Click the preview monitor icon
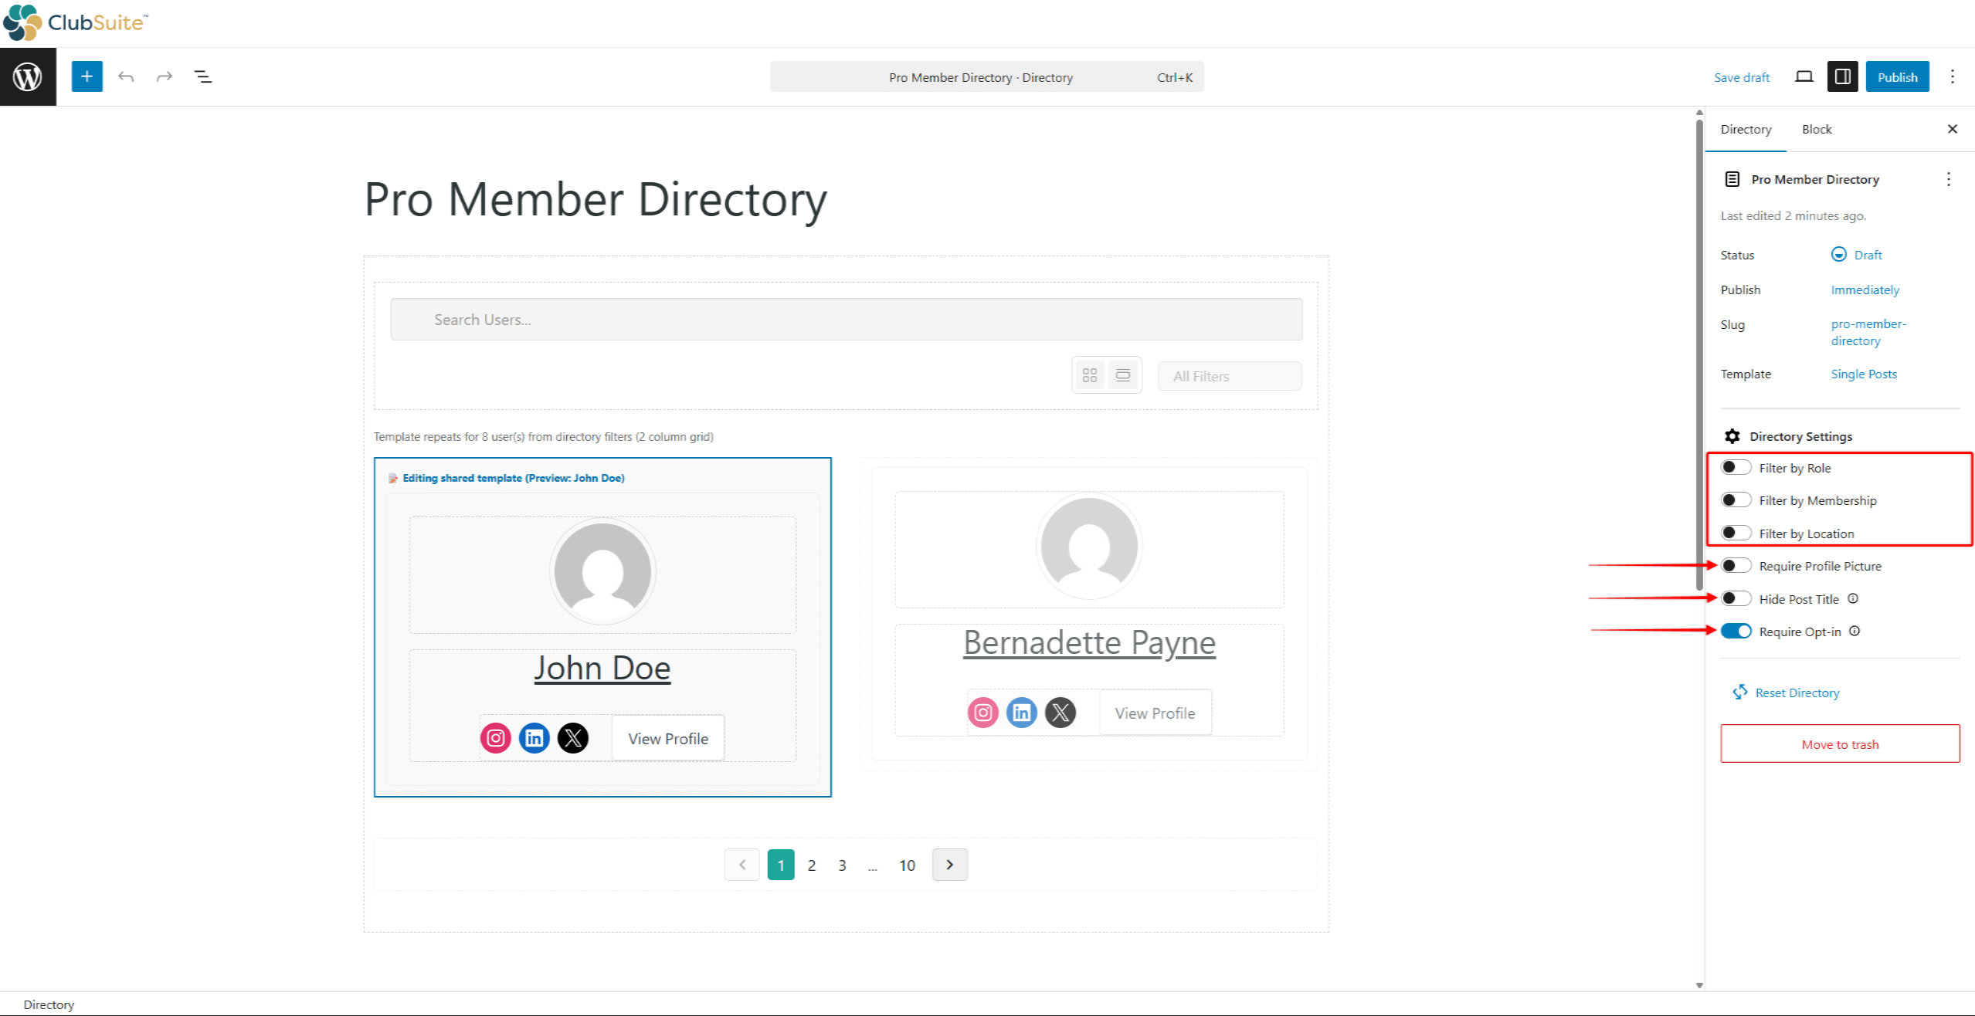This screenshot has width=1975, height=1016. tap(1805, 76)
